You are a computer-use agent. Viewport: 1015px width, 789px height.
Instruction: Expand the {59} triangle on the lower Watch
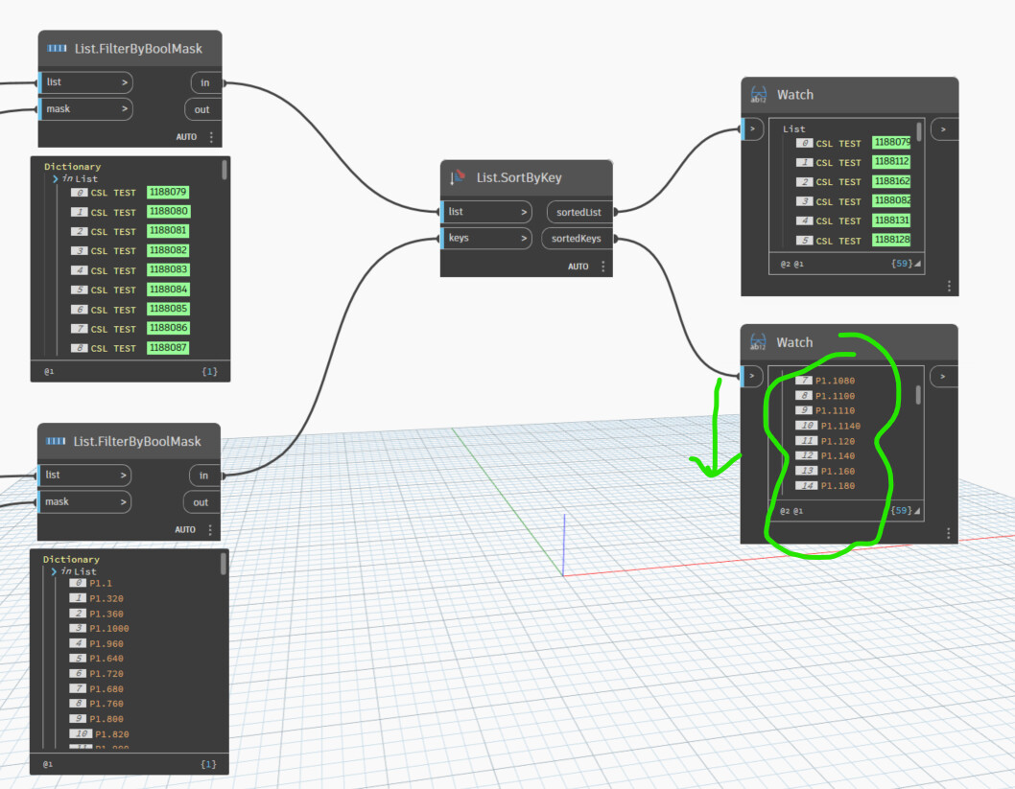[x=915, y=510]
